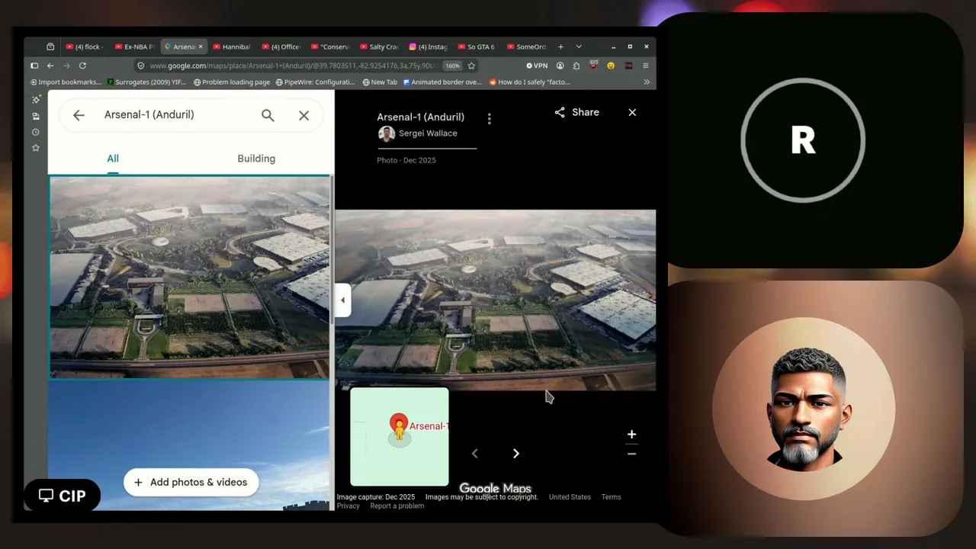Open the three-dot menu beside Arsenal-1 title
This screenshot has width=976, height=549.
[490, 118]
